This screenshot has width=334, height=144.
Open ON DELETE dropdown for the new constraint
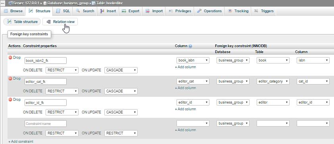click(62, 133)
